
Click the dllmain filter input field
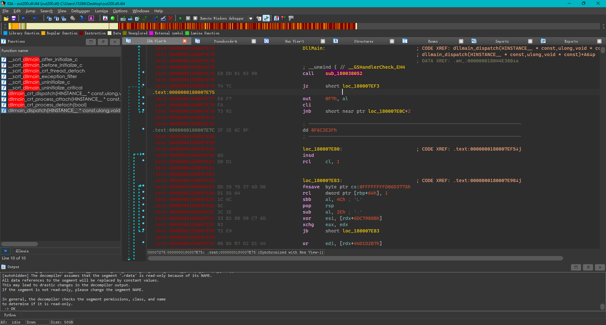pyautogui.click(x=66, y=251)
